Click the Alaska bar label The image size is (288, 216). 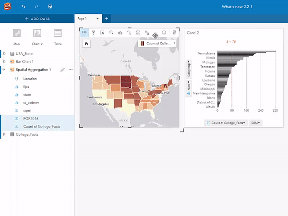[210, 107]
